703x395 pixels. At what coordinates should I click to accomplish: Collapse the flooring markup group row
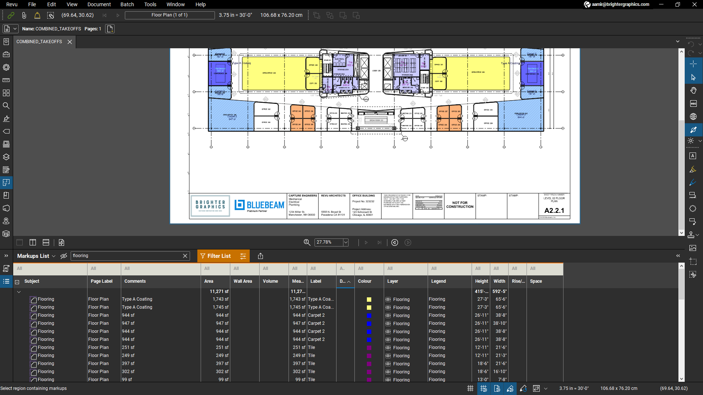(19, 291)
